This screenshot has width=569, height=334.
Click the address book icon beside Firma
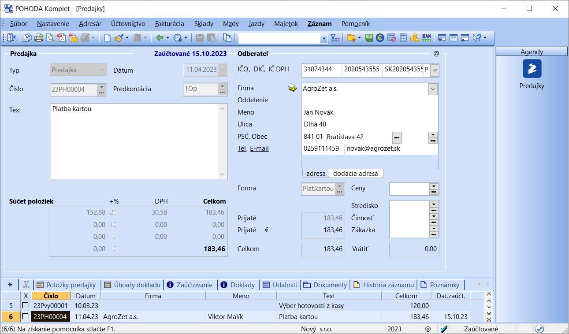[292, 88]
